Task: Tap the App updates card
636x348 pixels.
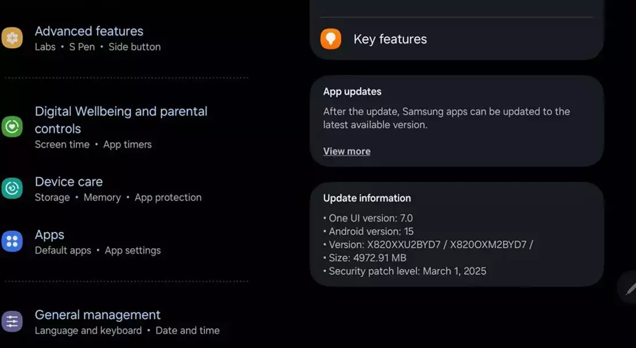Action: [x=457, y=121]
